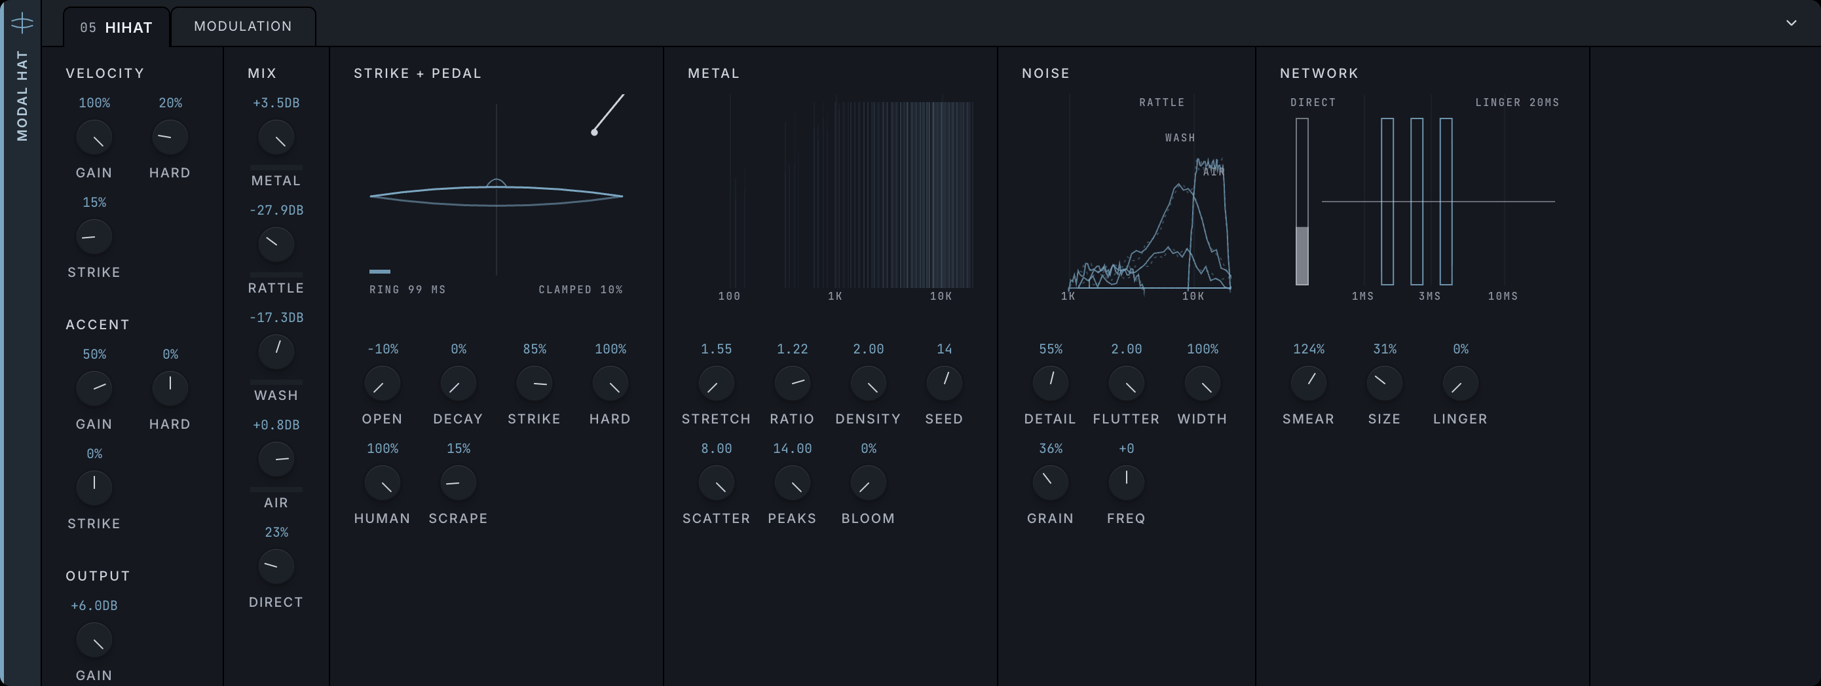Screen dimensions: 1821x686
Task: Click the Velocity STRIKE knob at 15%
Action: point(94,238)
